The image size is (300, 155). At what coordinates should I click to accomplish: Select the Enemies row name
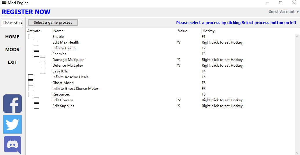pyautogui.click(x=59, y=54)
